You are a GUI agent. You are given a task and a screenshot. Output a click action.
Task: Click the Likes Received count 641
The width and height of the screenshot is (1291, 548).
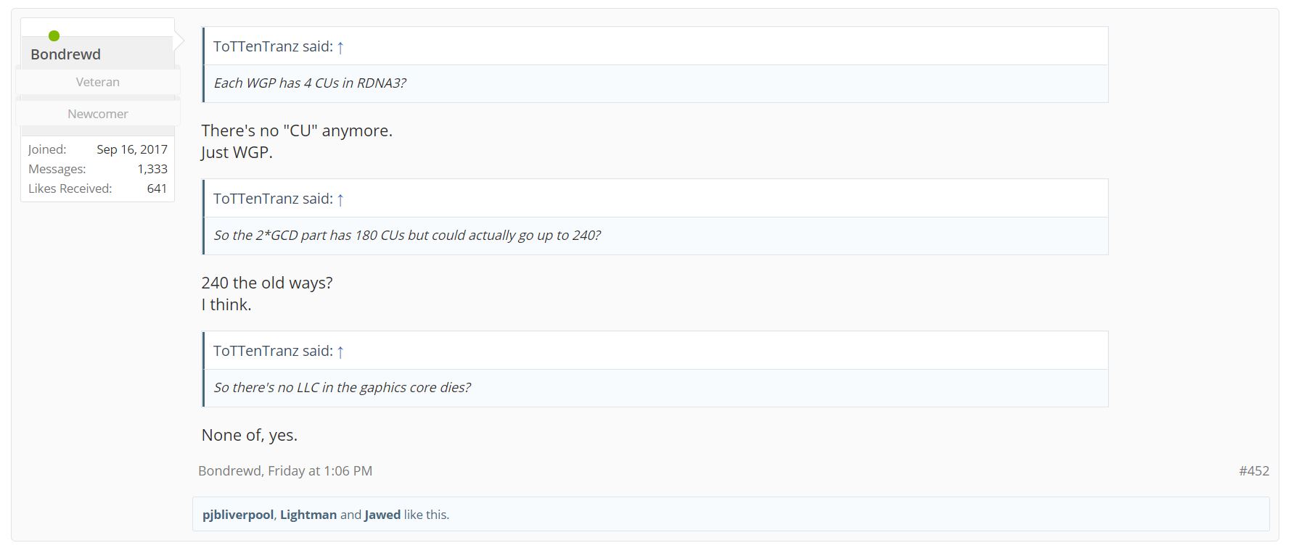(x=157, y=188)
